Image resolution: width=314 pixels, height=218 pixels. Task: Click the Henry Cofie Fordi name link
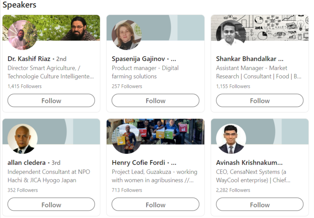tap(138, 163)
